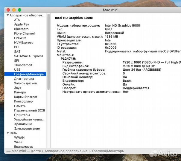This screenshot has width=181, height=161.
Task: Select ATA in the sidebar
Action: point(17,20)
